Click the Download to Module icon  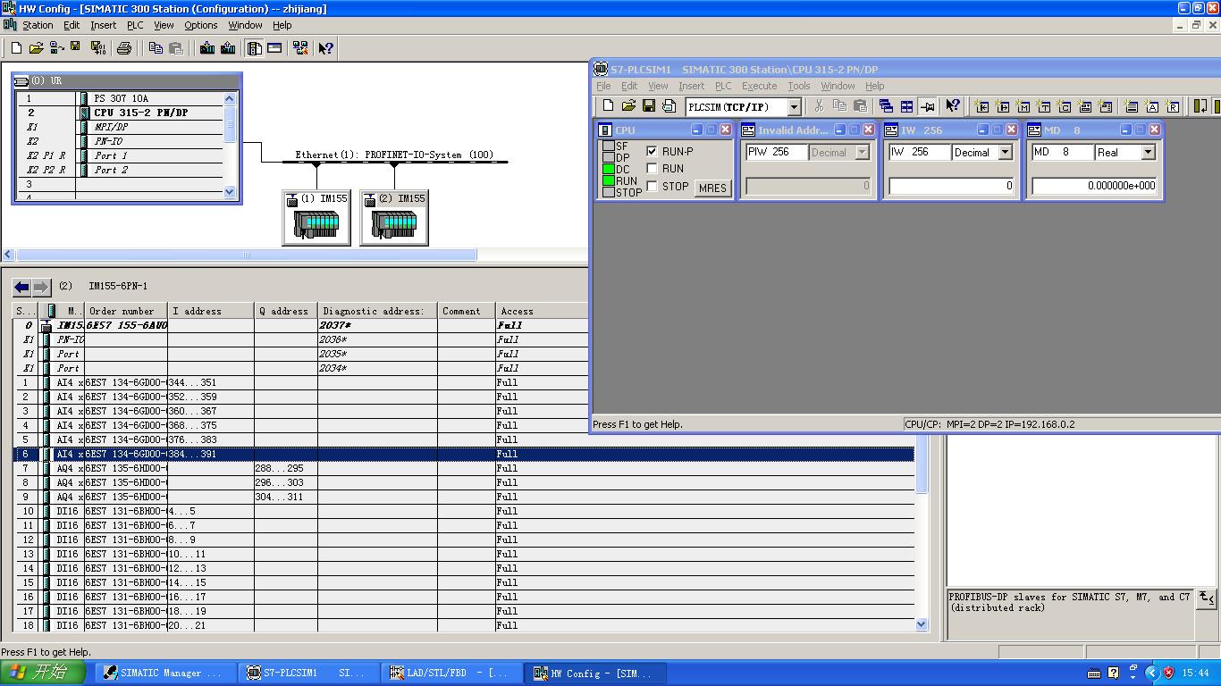pyautogui.click(x=207, y=48)
